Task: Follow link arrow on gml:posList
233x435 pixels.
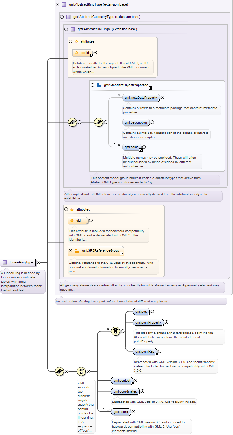Action: point(132,383)
